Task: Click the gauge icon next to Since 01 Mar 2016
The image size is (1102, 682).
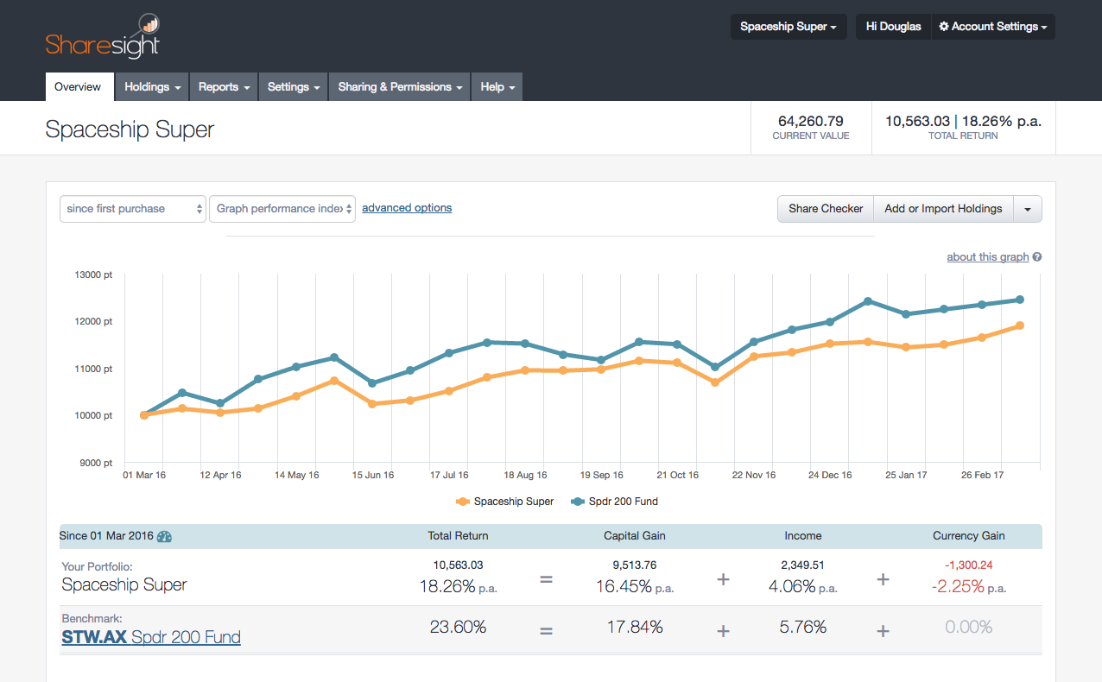Action: 164,536
